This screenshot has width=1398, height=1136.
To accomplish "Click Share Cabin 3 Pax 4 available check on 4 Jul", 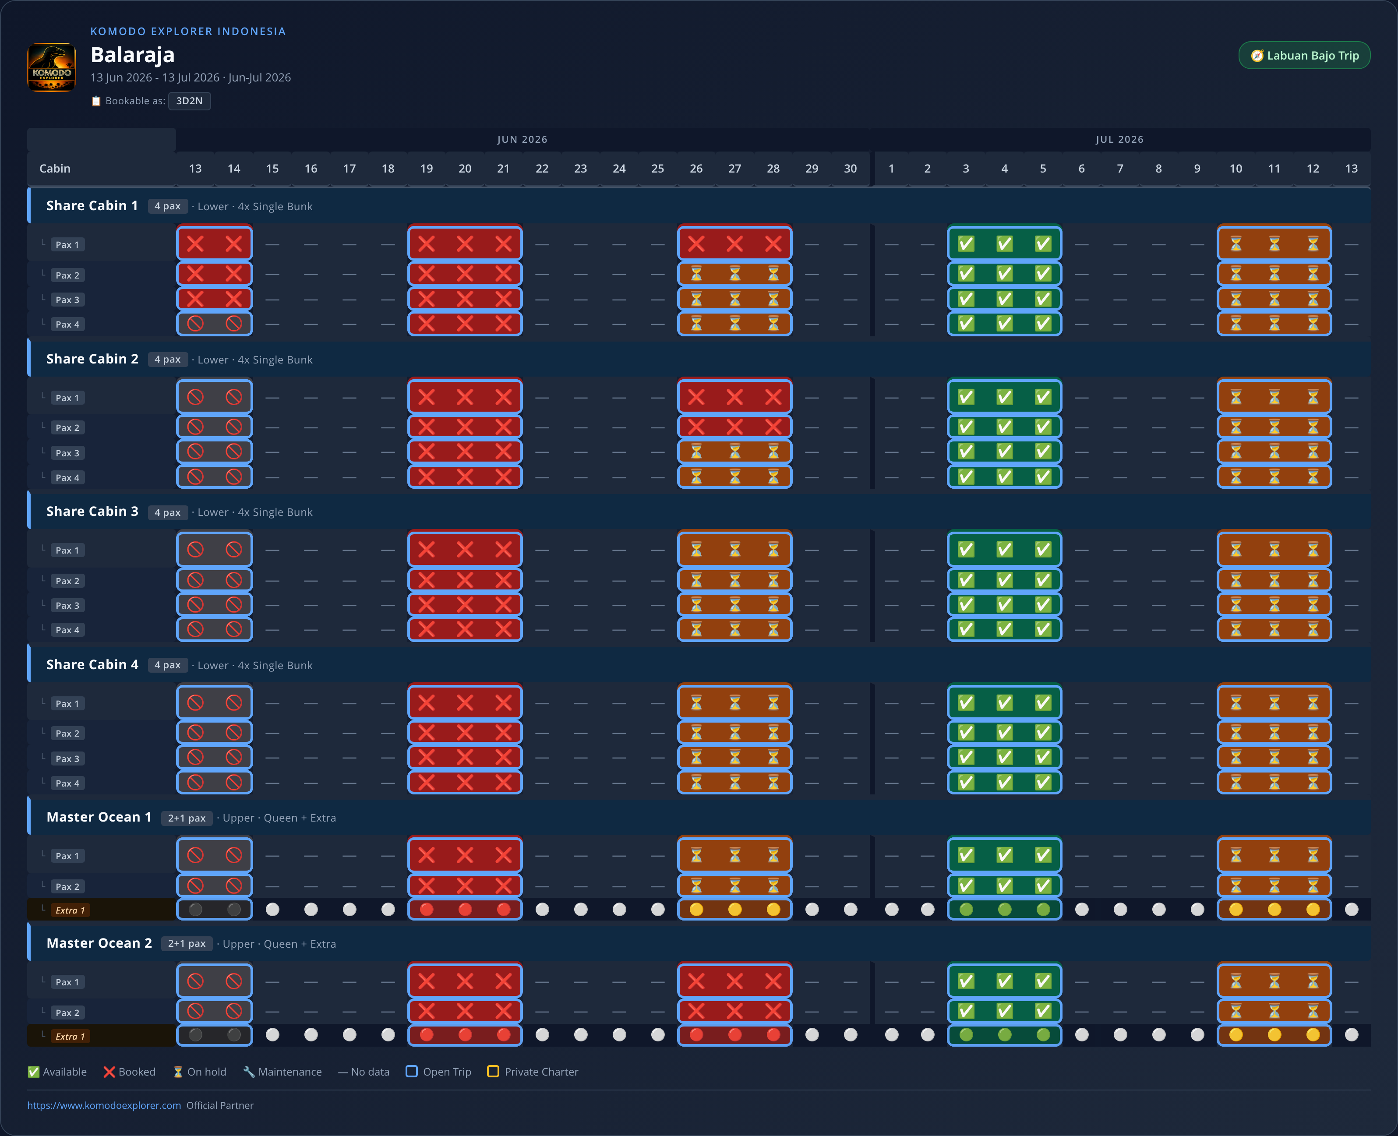I will (x=1005, y=629).
